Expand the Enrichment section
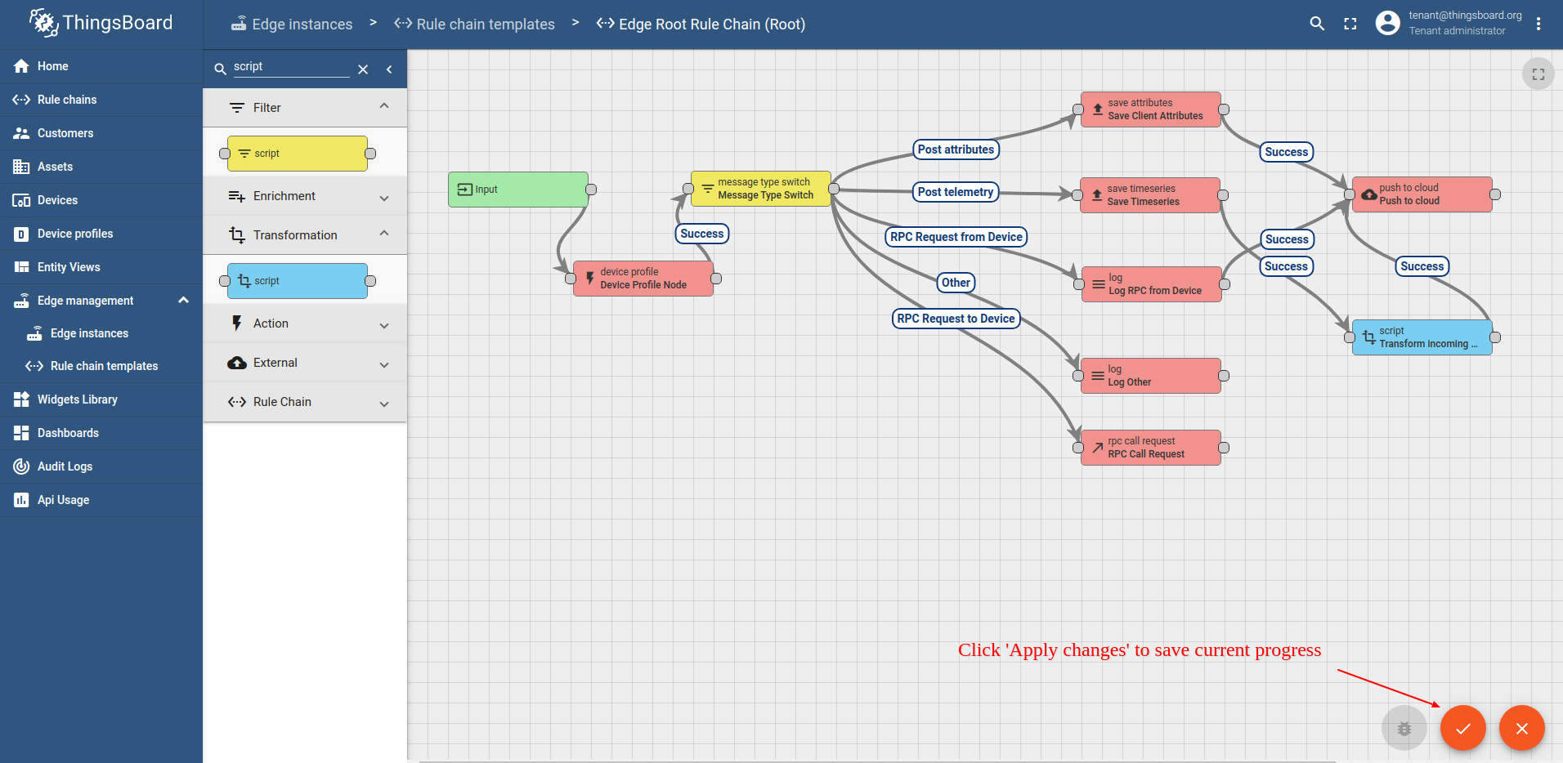Viewport: 1563px width, 763px height. pos(305,196)
